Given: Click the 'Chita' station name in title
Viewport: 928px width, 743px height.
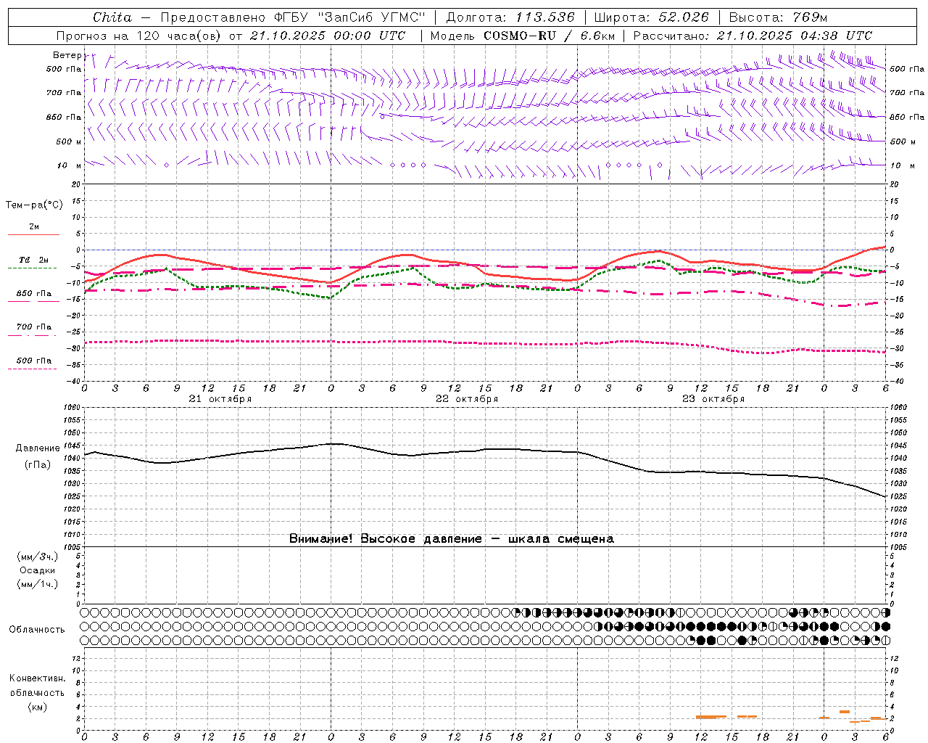Looking at the screenshot, I should point(112,17).
